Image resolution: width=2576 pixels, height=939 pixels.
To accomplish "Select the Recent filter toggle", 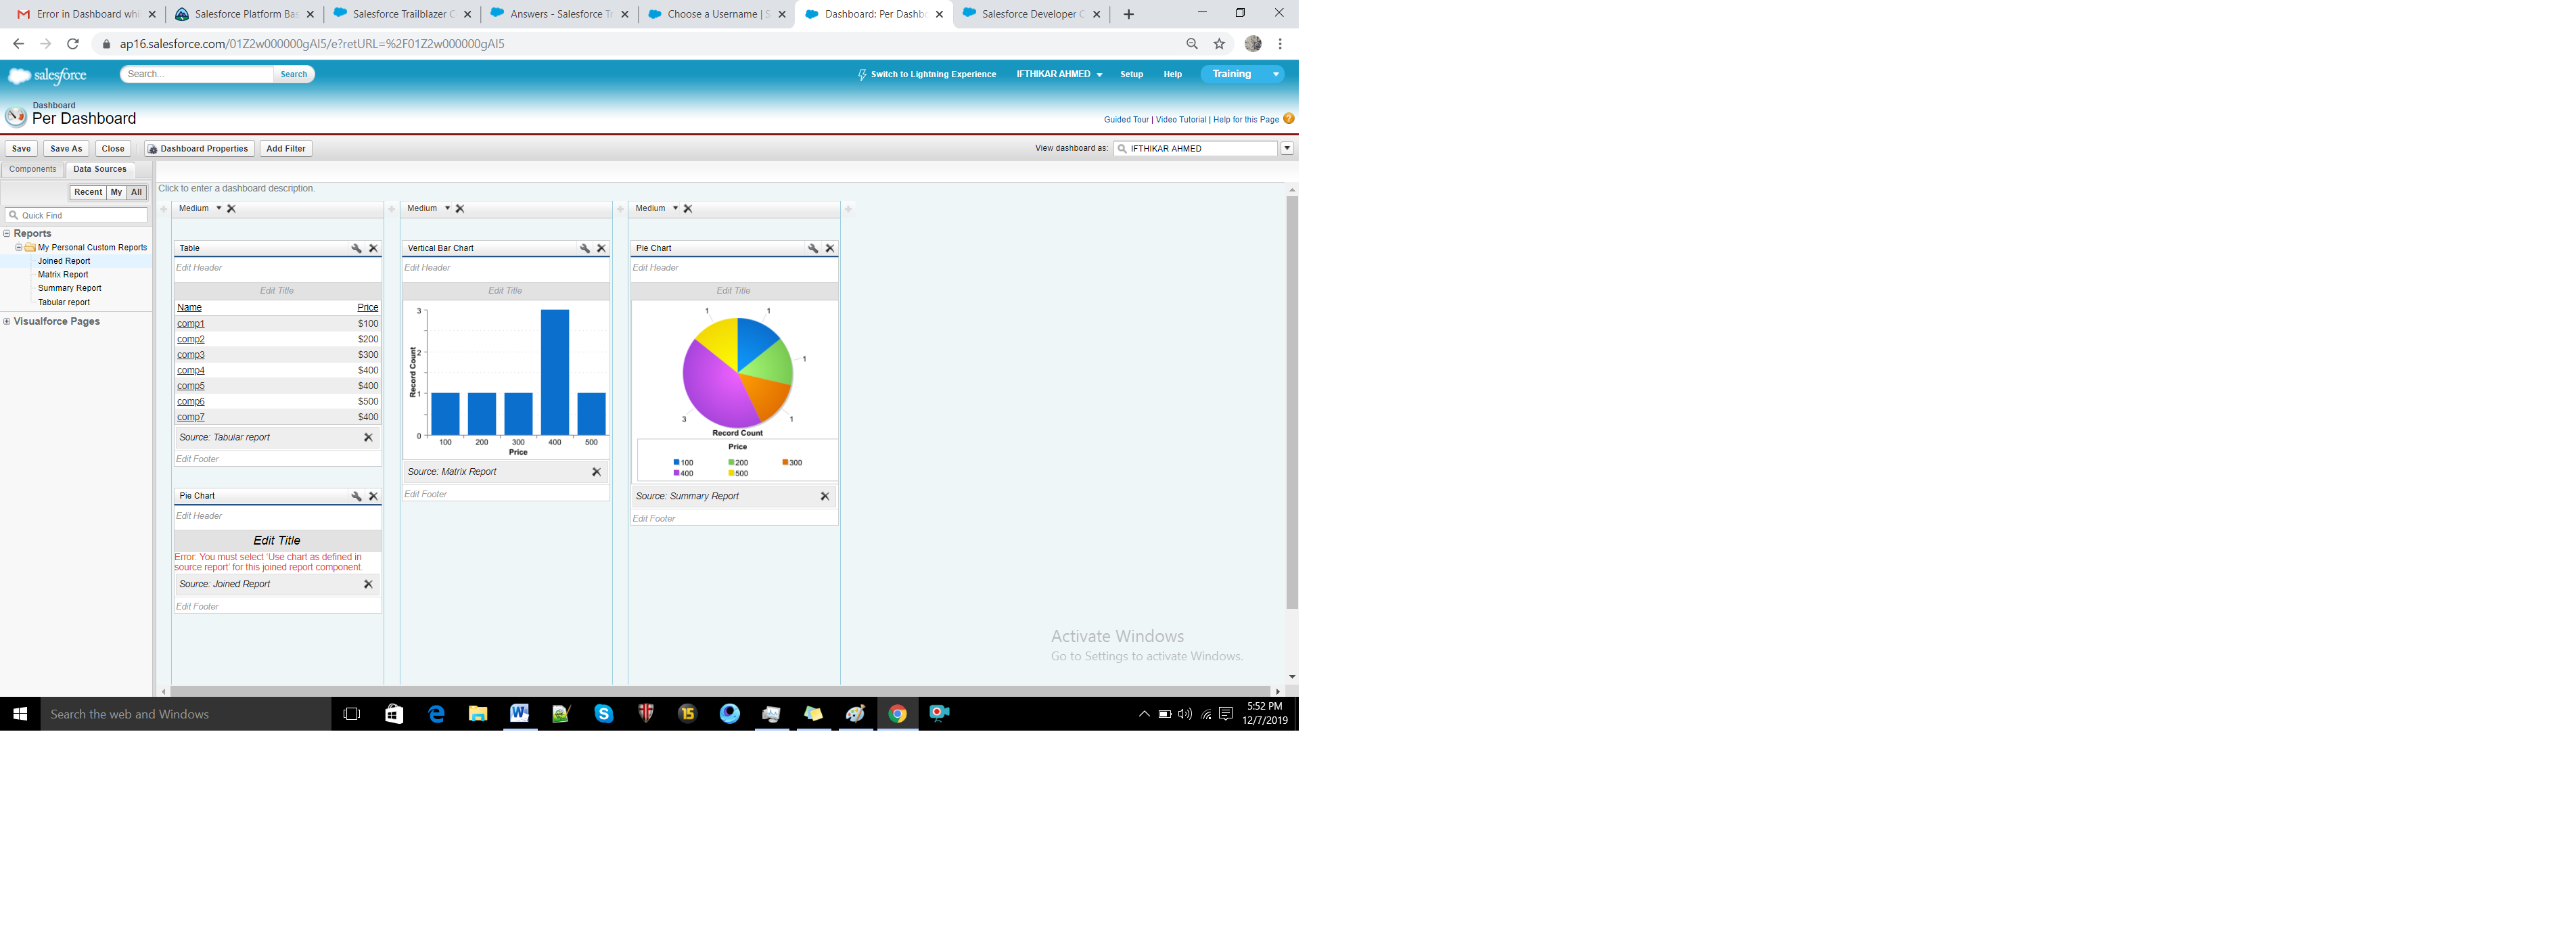I will tap(87, 192).
